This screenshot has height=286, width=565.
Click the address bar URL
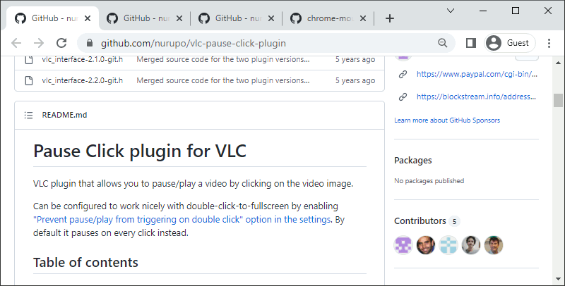coord(193,43)
